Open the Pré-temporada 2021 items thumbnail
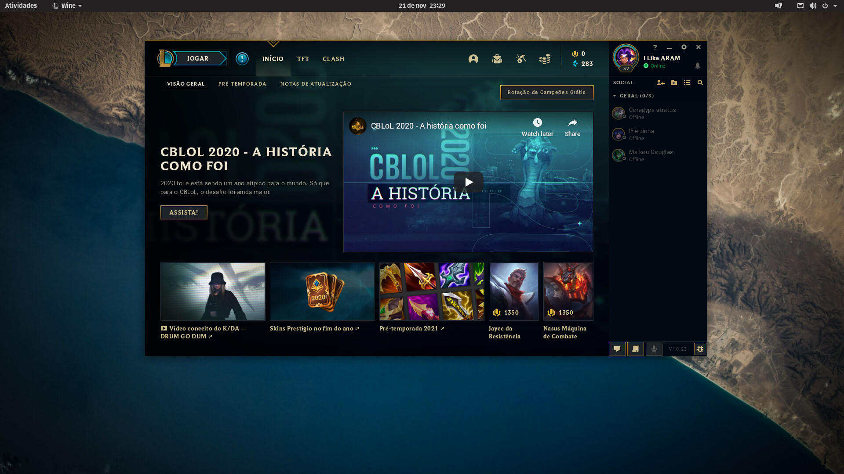Viewport: 844px width, 474px height. [x=432, y=291]
